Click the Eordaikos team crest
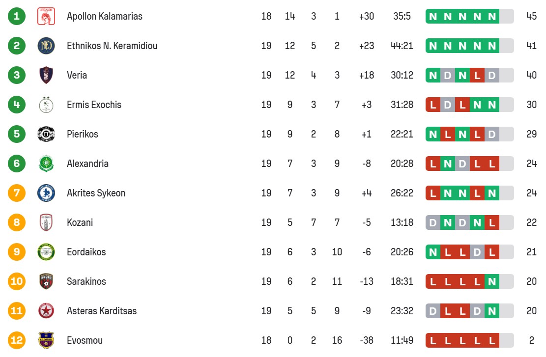This screenshot has width=546, height=357. coord(46,252)
